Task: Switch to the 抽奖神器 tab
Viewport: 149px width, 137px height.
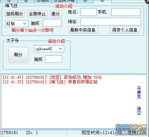Action: click(64, 1)
